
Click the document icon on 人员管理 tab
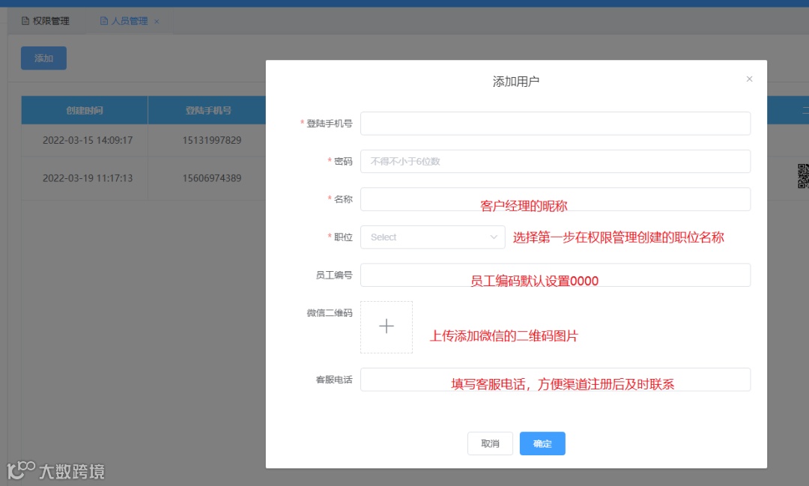103,21
